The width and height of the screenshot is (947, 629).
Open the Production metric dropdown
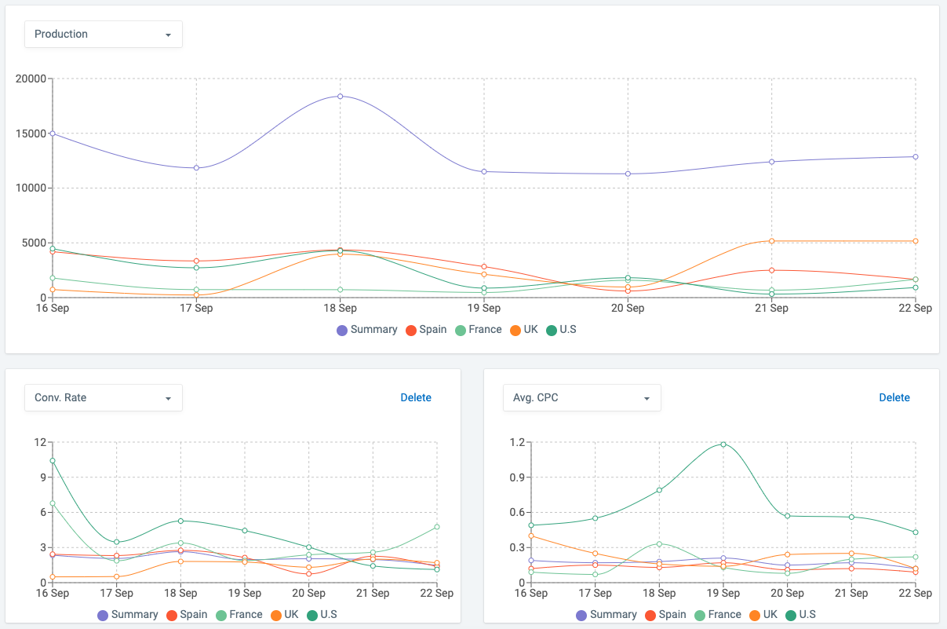point(103,35)
